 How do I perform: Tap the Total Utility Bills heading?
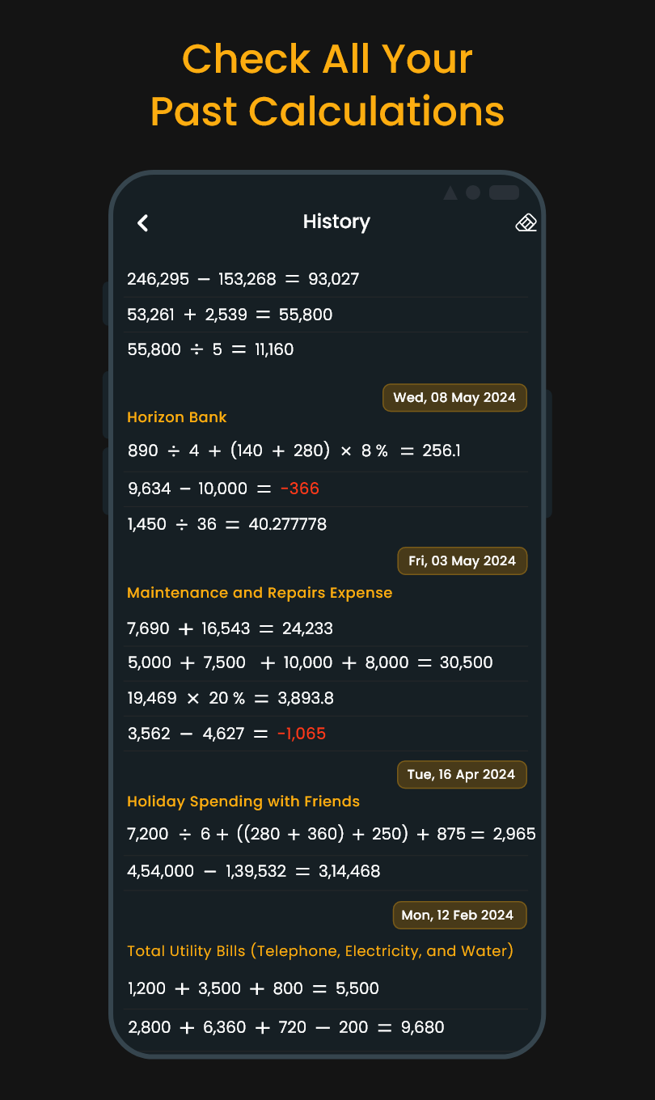pyautogui.click(x=320, y=951)
